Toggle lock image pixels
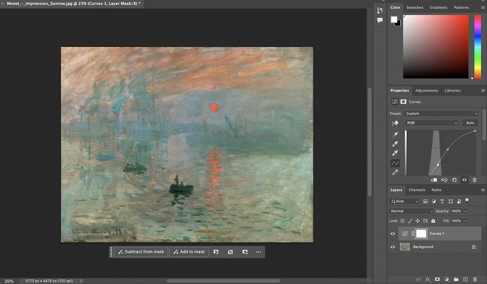 410,221
